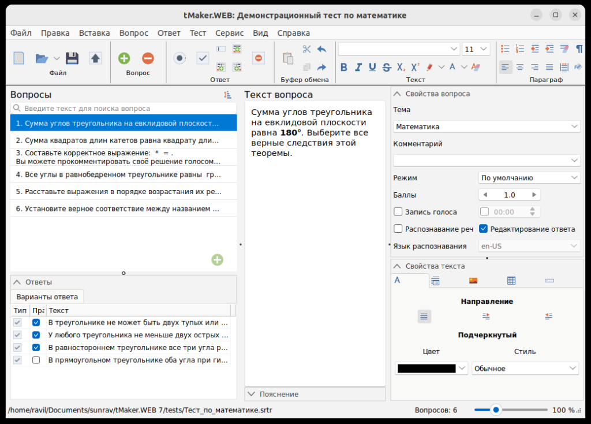Create a new blank test file
The image size is (591, 424).
pyautogui.click(x=19, y=58)
